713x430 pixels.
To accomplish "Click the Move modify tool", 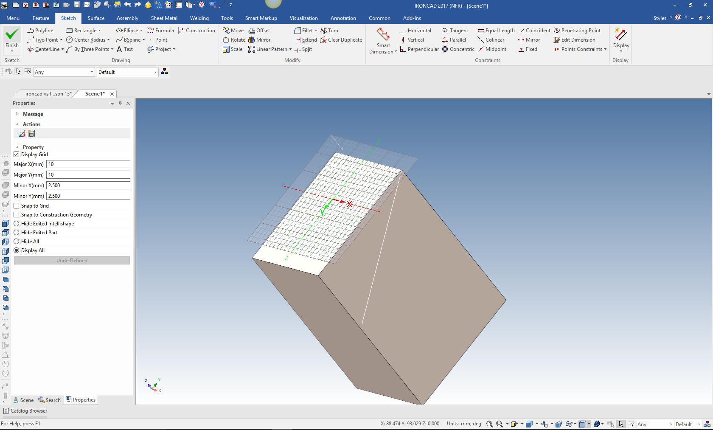I will pyautogui.click(x=233, y=31).
